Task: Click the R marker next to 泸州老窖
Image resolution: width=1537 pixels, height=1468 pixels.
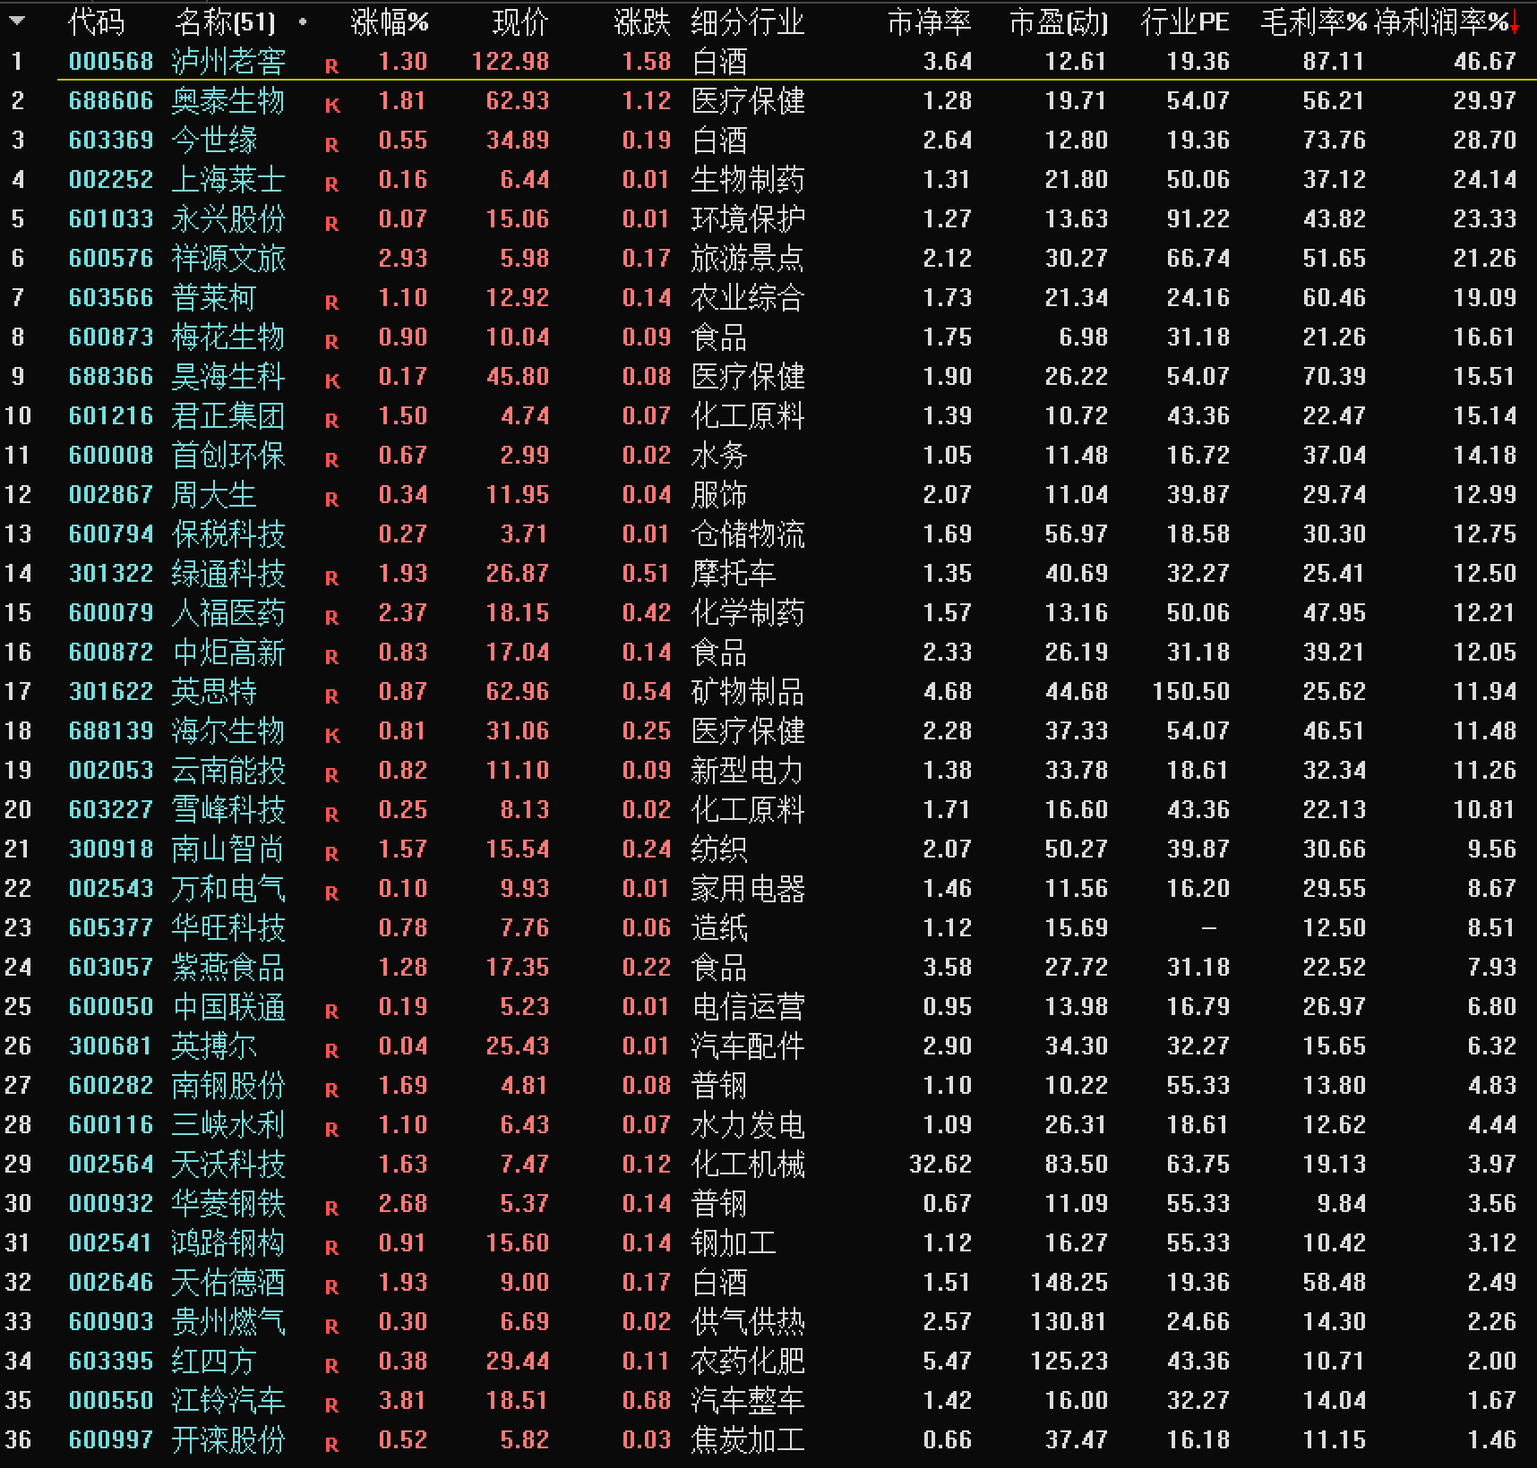Action: click(x=332, y=65)
